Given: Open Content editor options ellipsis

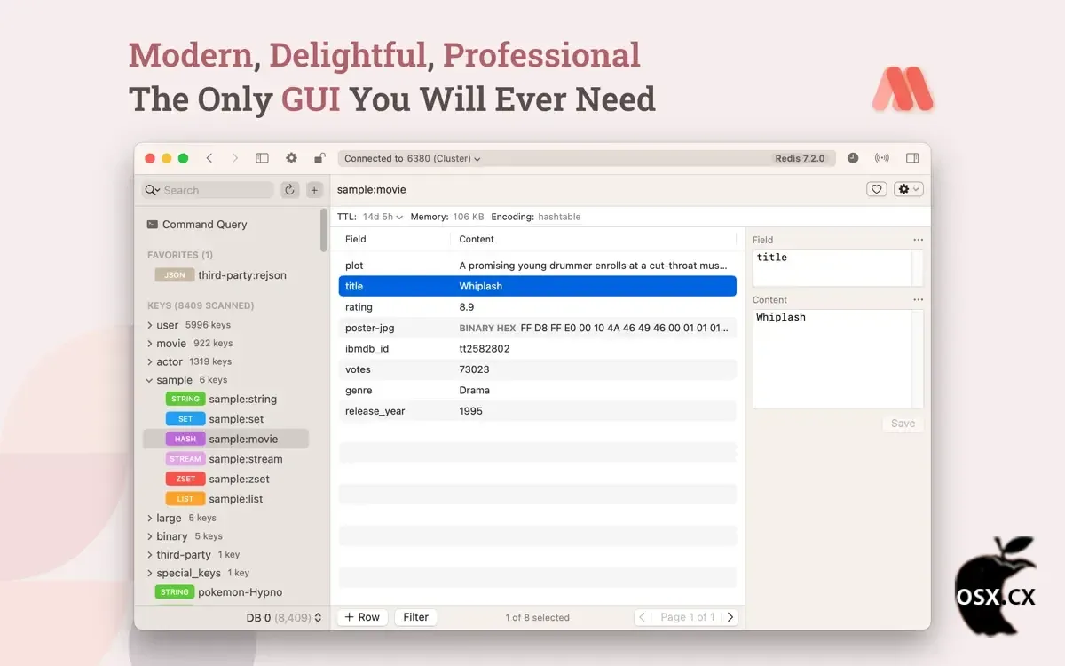Looking at the screenshot, I should 918,300.
